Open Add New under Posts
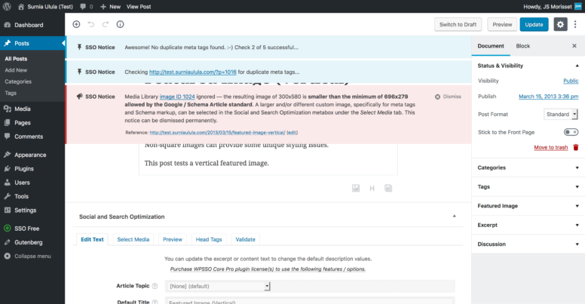 click(16, 70)
